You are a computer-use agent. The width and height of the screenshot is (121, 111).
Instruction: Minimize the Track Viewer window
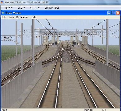[109, 13]
